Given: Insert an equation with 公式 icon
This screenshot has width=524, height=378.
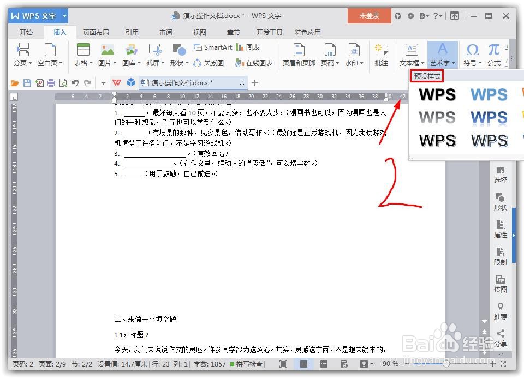Looking at the screenshot, I should 493,53.
